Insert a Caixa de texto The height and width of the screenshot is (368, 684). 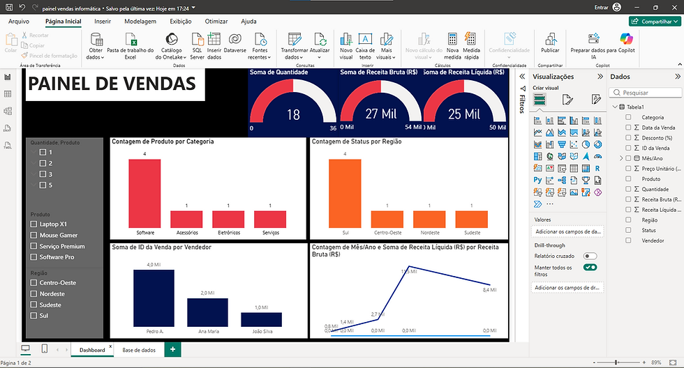[x=365, y=46]
